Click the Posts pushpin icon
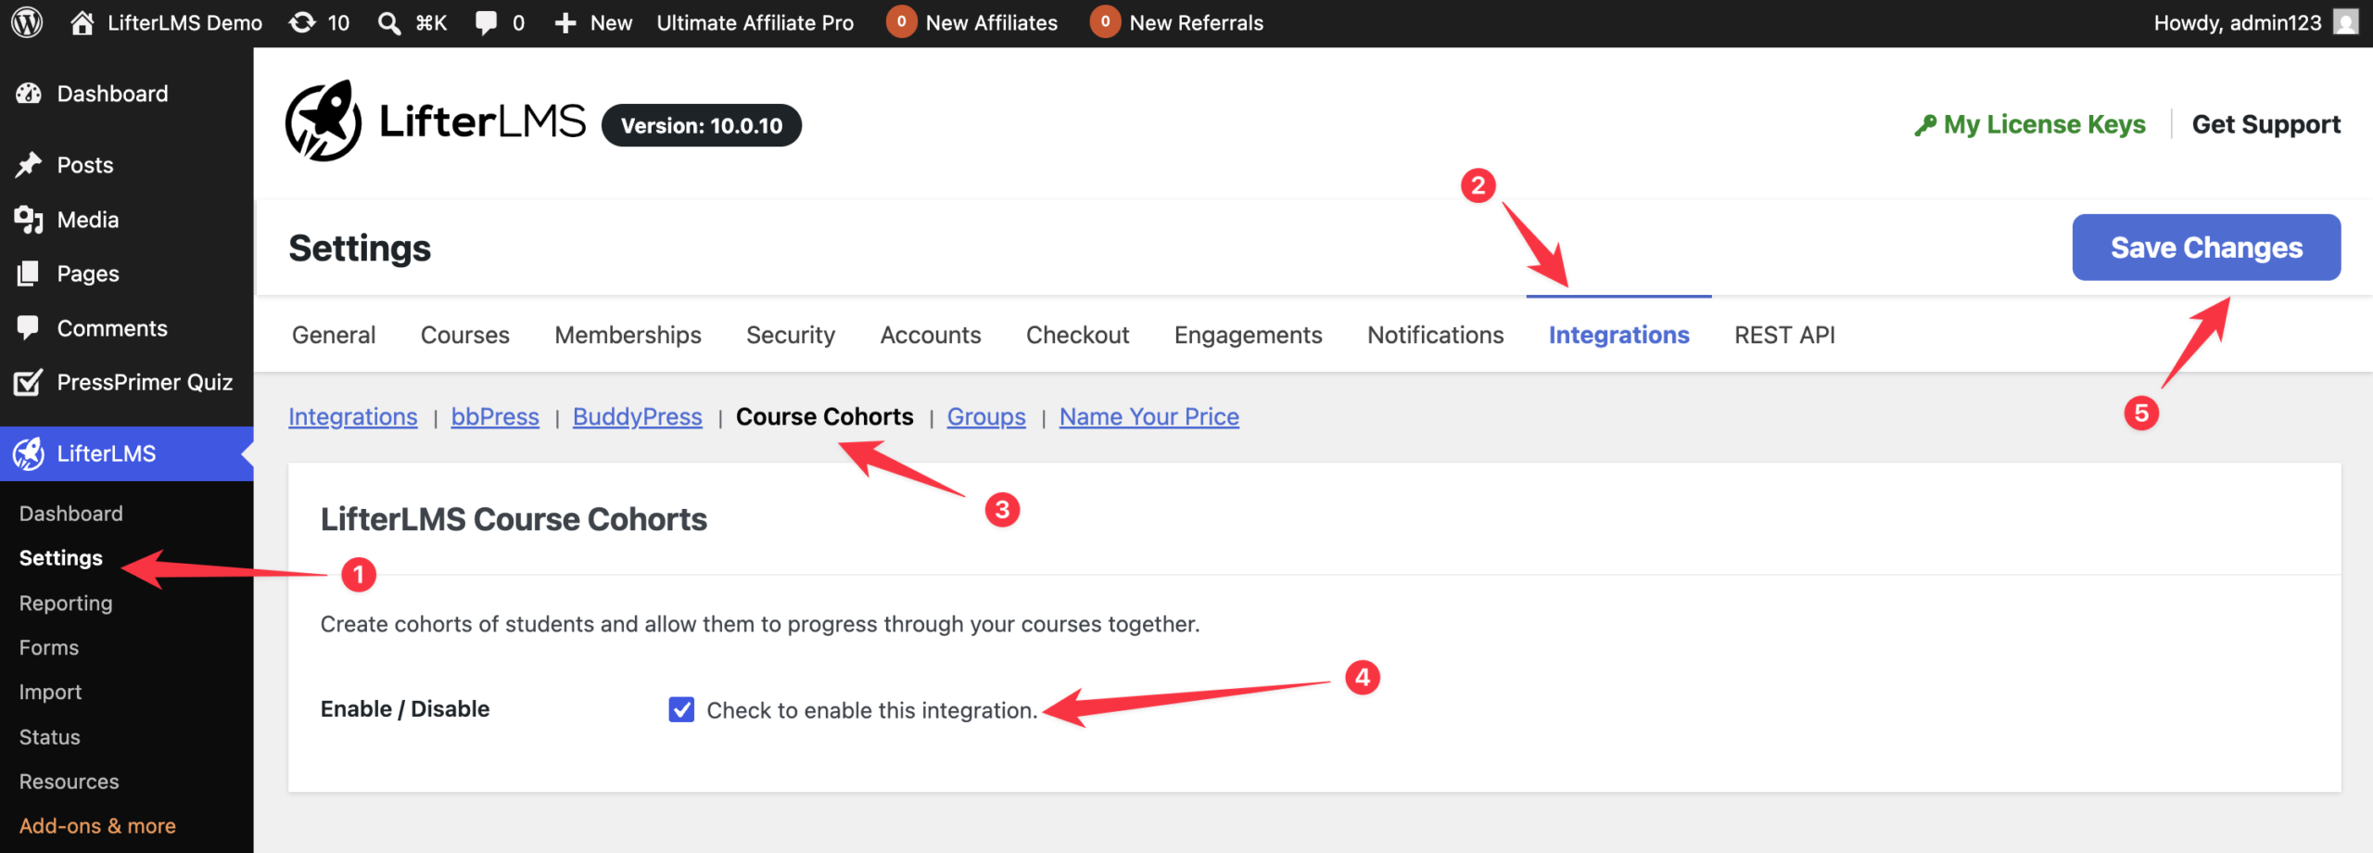Screen dimensions: 2373x853 [29, 165]
